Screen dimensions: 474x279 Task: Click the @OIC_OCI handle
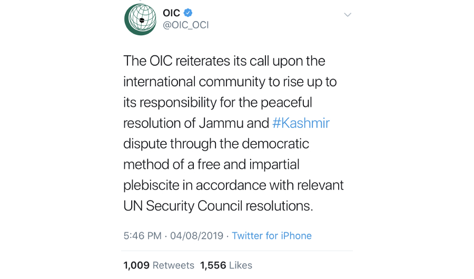point(185,25)
